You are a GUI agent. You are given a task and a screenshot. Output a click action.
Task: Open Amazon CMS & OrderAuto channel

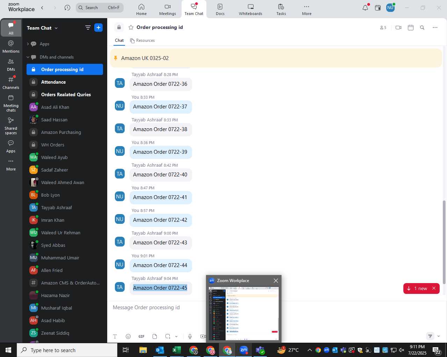(x=65, y=283)
